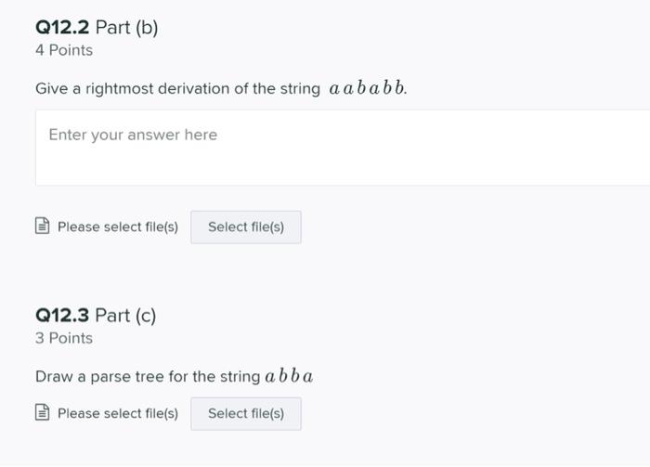Screen dimensions: 650x467
Task: Click the bold Q12.3 question number
Action: coord(62,316)
